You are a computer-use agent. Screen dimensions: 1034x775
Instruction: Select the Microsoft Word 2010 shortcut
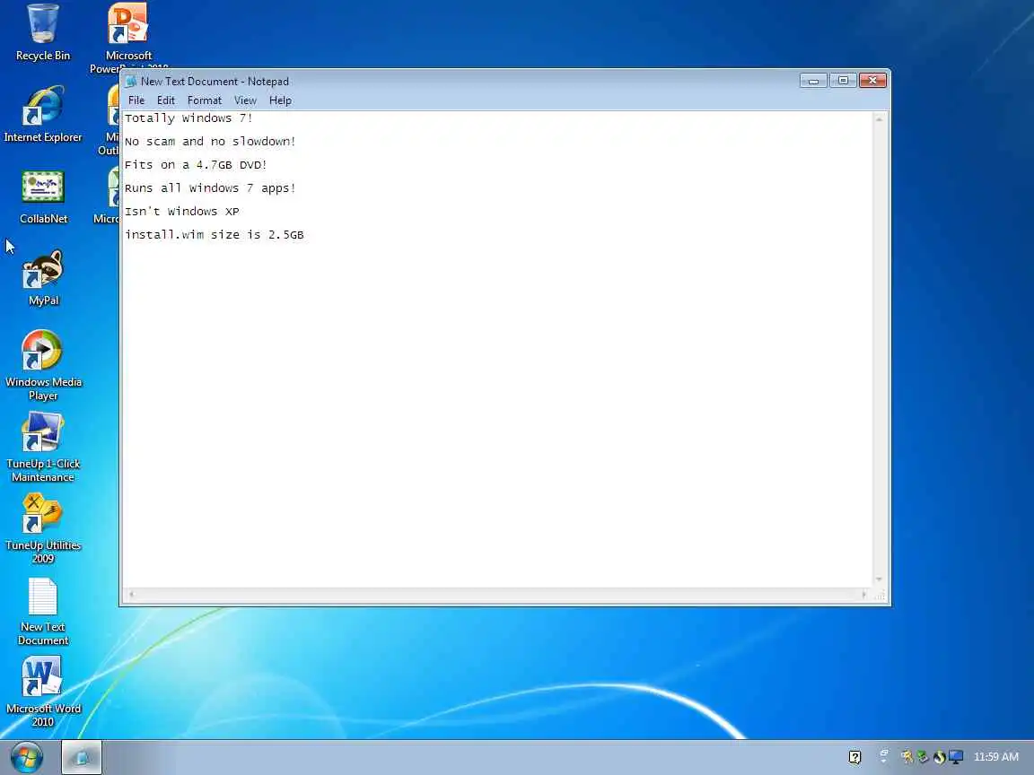(x=43, y=691)
